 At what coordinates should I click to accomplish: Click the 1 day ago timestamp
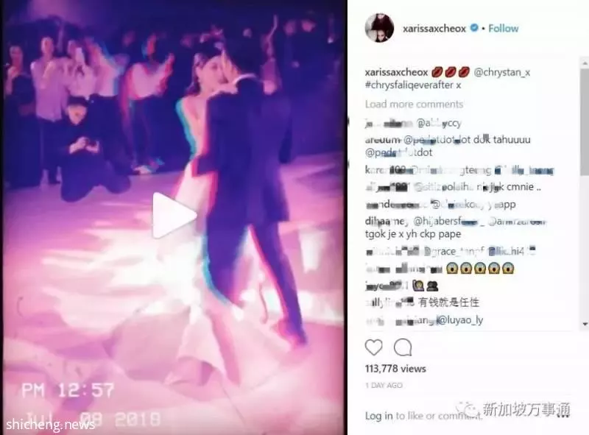coord(384,386)
